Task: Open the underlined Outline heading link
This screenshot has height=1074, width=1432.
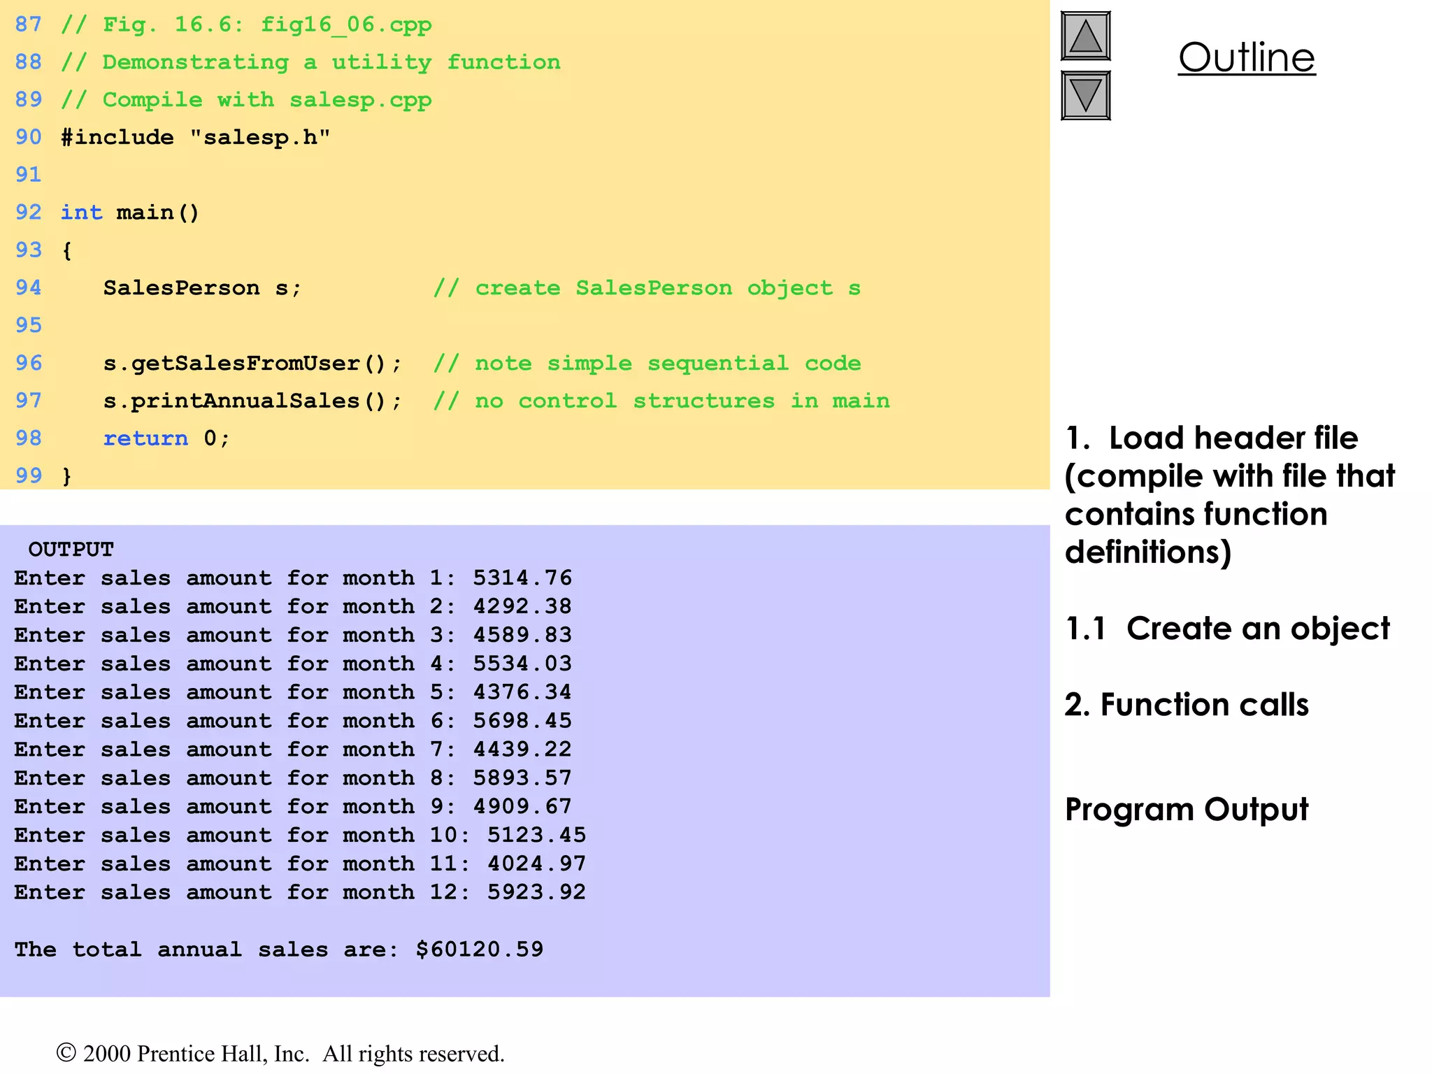Action: [x=1247, y=57]
